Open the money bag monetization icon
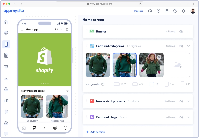The image size is (199, 138). (6, 123)
